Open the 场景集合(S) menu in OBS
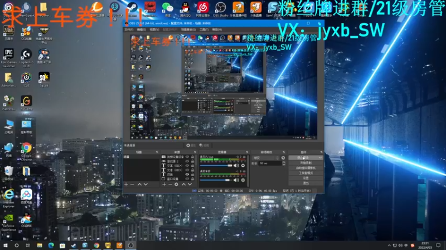The image size is (446, 250). point(188,29)
